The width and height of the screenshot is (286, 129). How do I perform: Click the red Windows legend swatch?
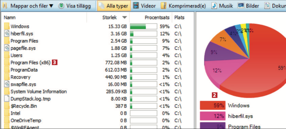click(213, 105)
